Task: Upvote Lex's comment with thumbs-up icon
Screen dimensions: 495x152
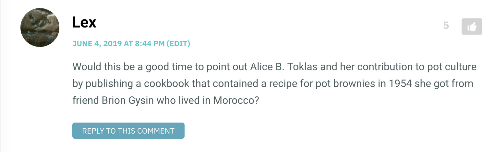Action: [472, 27]
